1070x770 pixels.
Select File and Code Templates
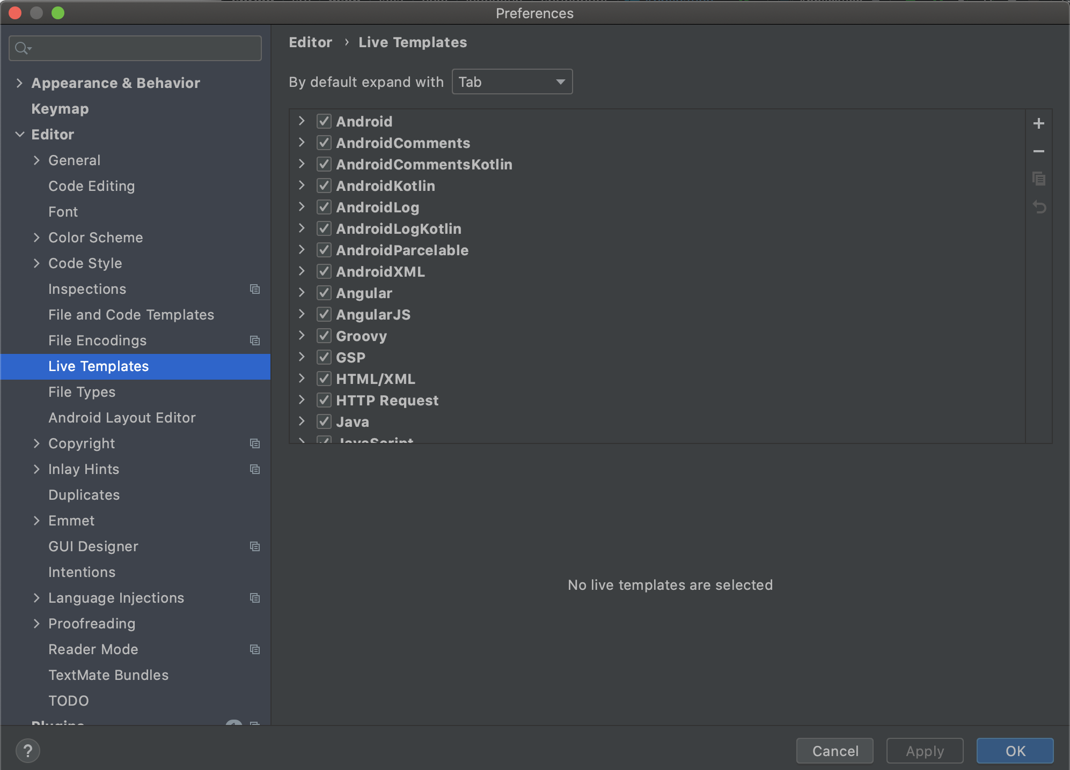point(131,315)
